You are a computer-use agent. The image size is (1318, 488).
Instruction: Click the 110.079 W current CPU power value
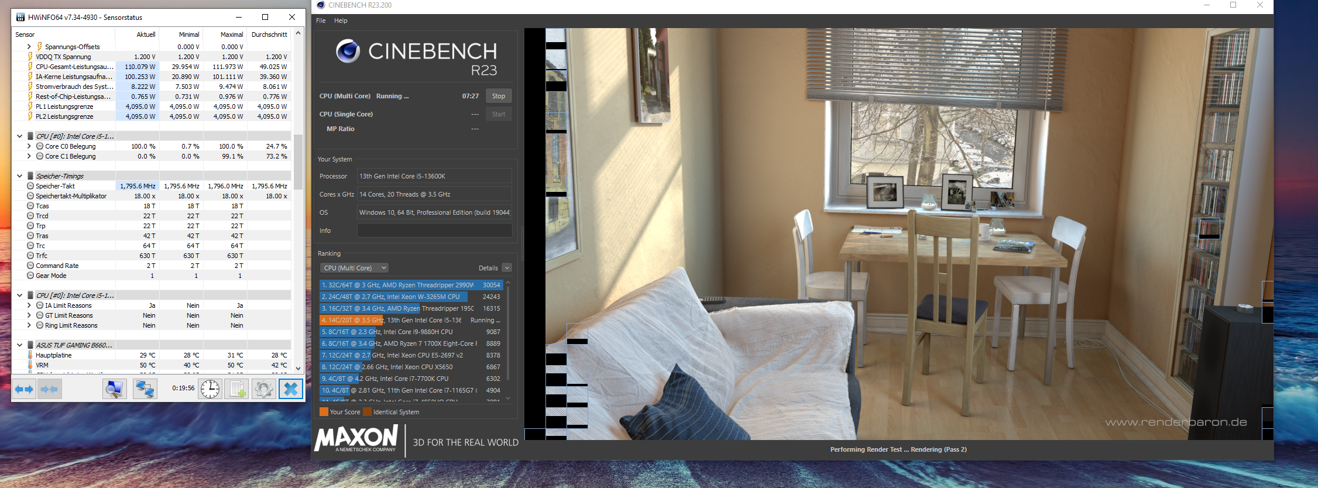click(137, 67)
